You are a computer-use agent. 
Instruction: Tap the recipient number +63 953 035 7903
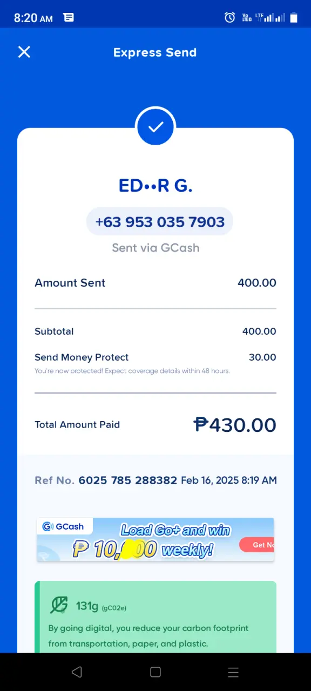click(160, 222)
